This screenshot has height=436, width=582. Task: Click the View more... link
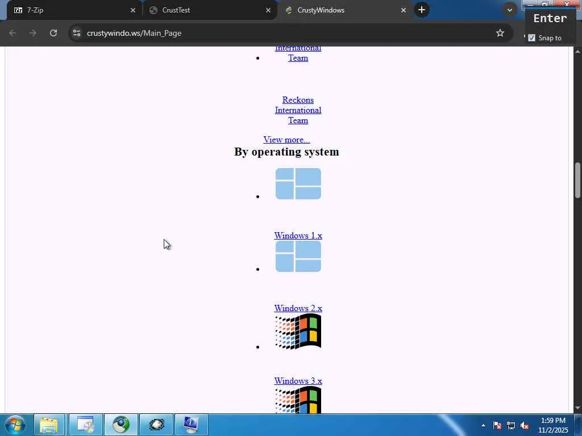(x=286, y=140)
